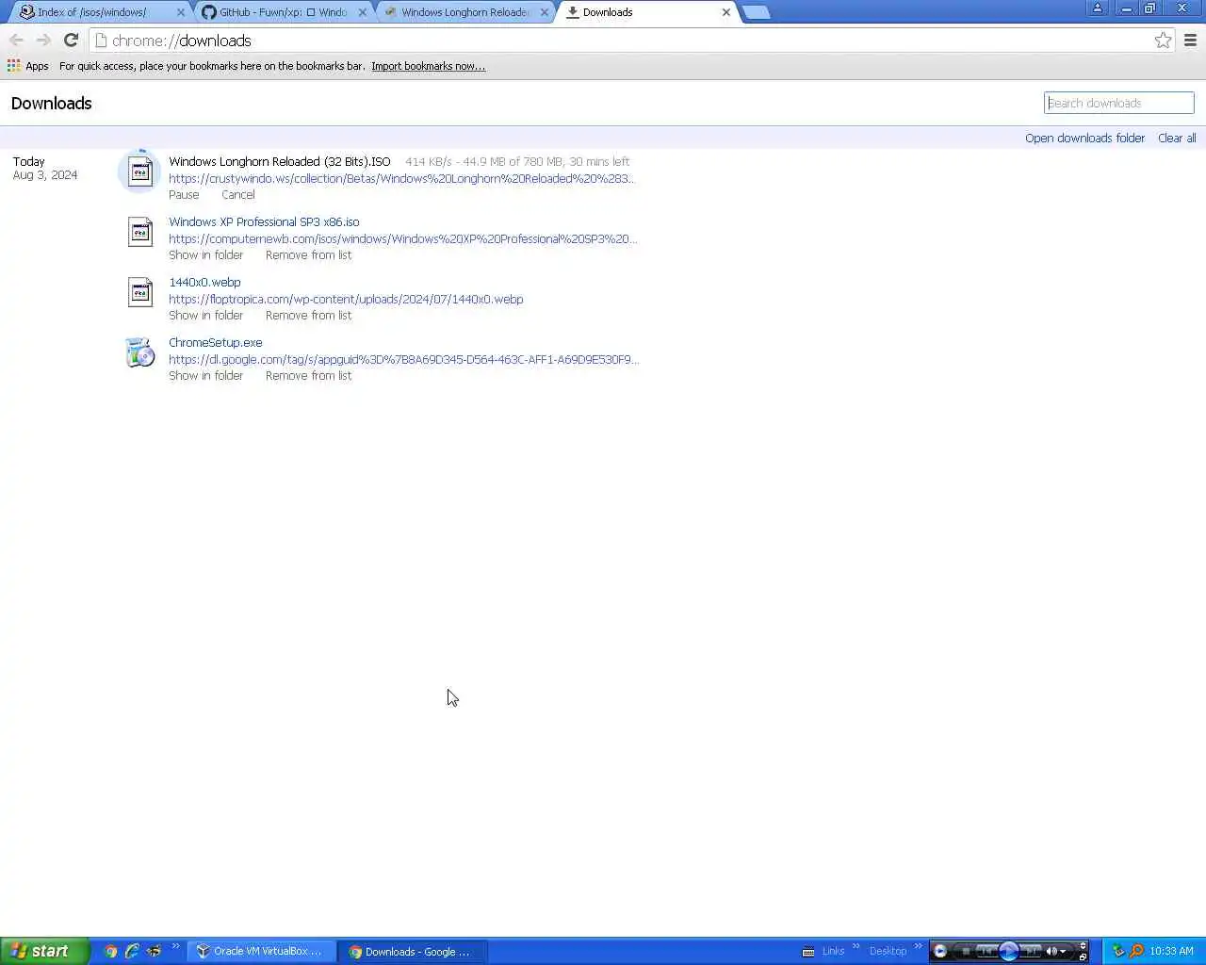Click the Media Player logo in the taskbar toolbar
Image resolution: width=1206 pixels, height=965 pixels.
940,951
